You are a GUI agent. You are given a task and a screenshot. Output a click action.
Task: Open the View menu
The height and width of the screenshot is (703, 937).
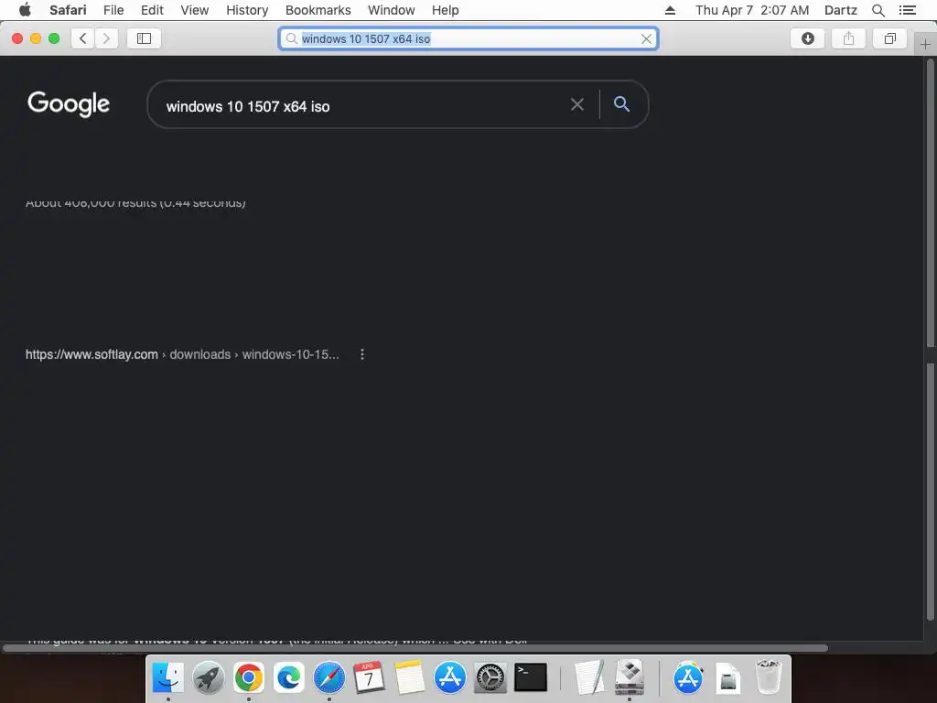[195, 10]
